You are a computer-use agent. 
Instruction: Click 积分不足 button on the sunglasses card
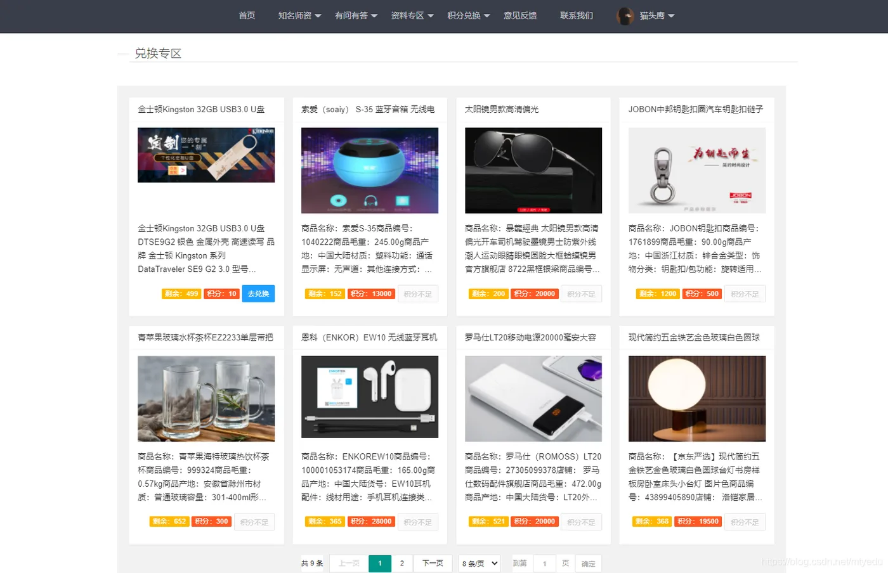tap(582, 294)
